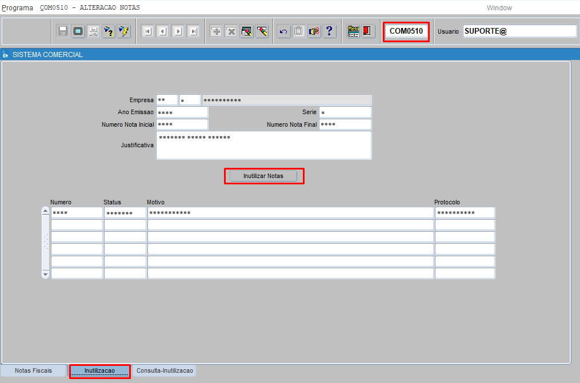Switch to the Notas Fiscais tab
The image size is (580, 383).
(33, 371)
